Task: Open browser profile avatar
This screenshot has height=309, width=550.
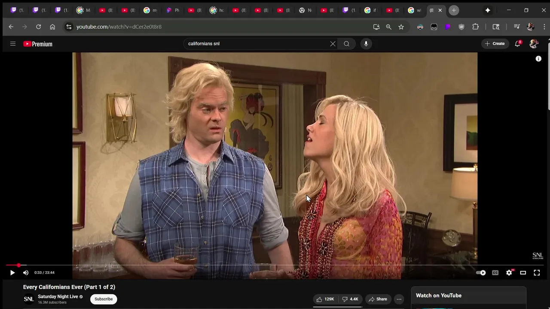Action: [531, 27]
